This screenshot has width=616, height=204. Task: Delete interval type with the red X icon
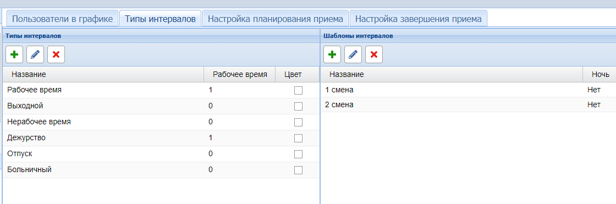coord(56,54)
